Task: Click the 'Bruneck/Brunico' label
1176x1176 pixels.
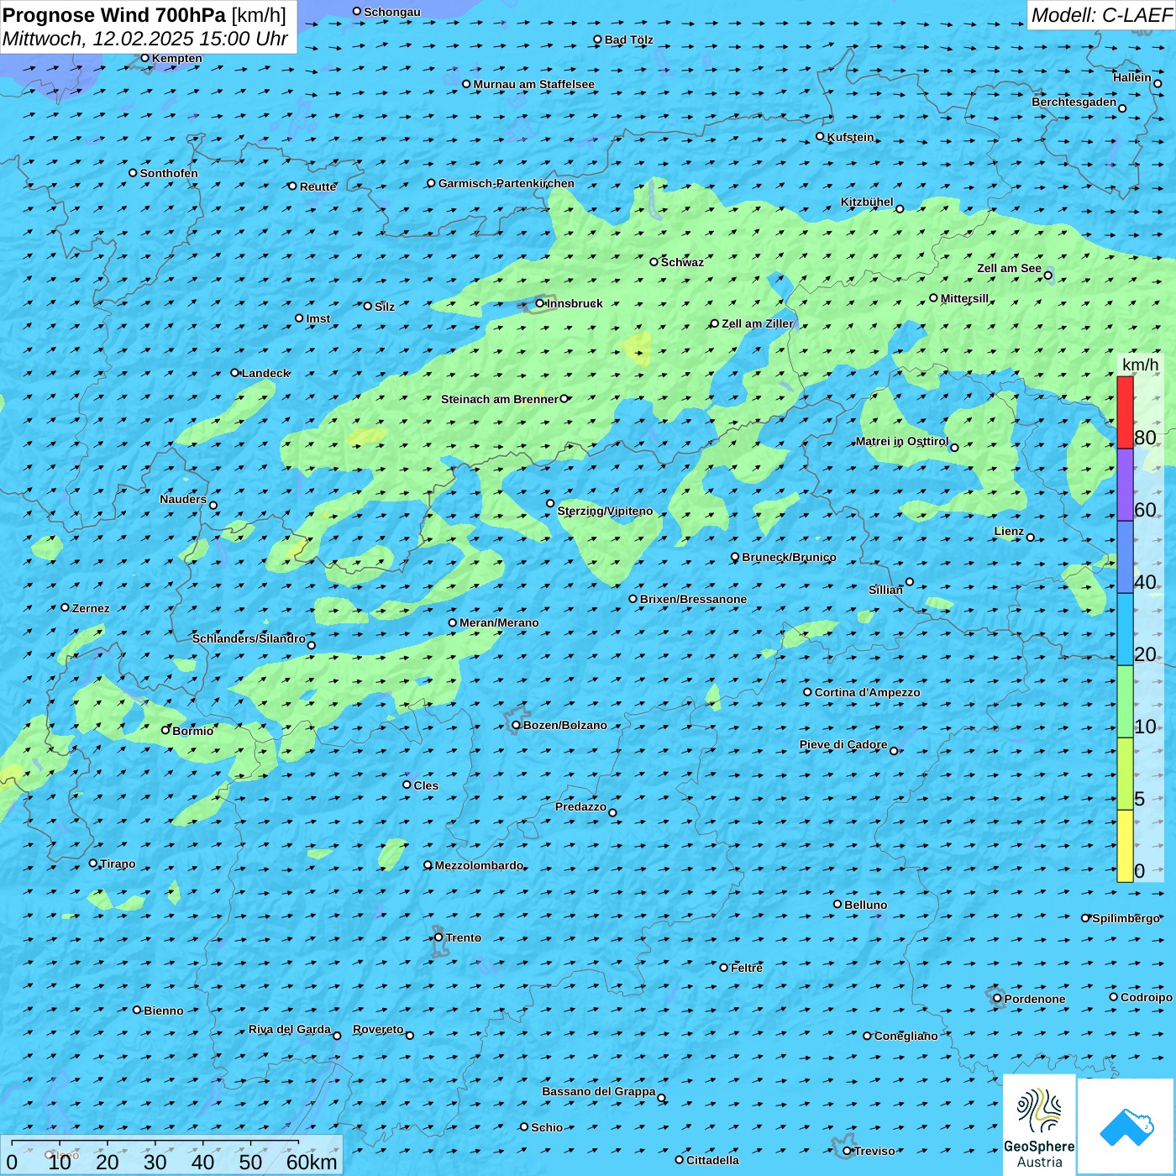Action: [x=789, y=557]
